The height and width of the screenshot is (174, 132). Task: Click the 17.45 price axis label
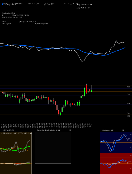click(x=128, y=94)
